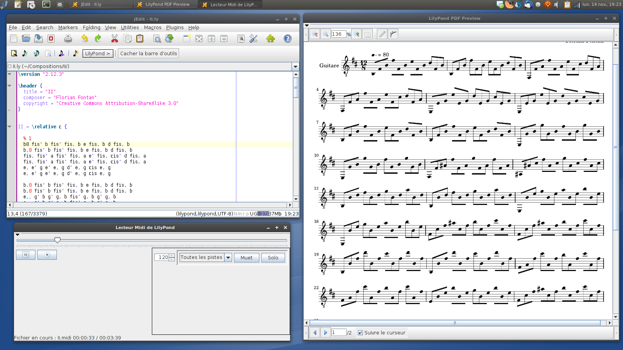
Task: Open the buffer switcher dropdown for II.ly
Action: tap(296, 66)
